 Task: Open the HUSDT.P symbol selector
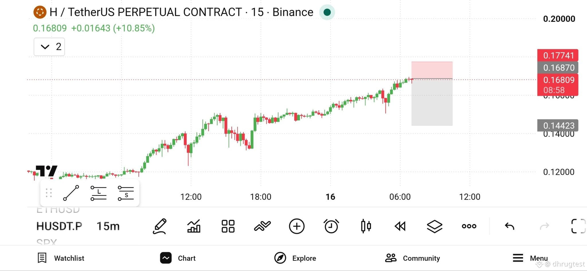[59, 226]
